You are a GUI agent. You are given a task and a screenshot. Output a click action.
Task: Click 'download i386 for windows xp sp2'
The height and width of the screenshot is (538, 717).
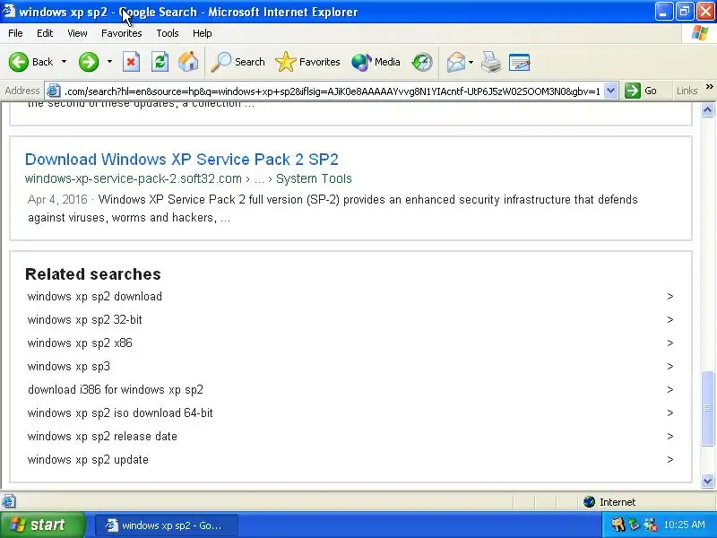pos(116,390)
